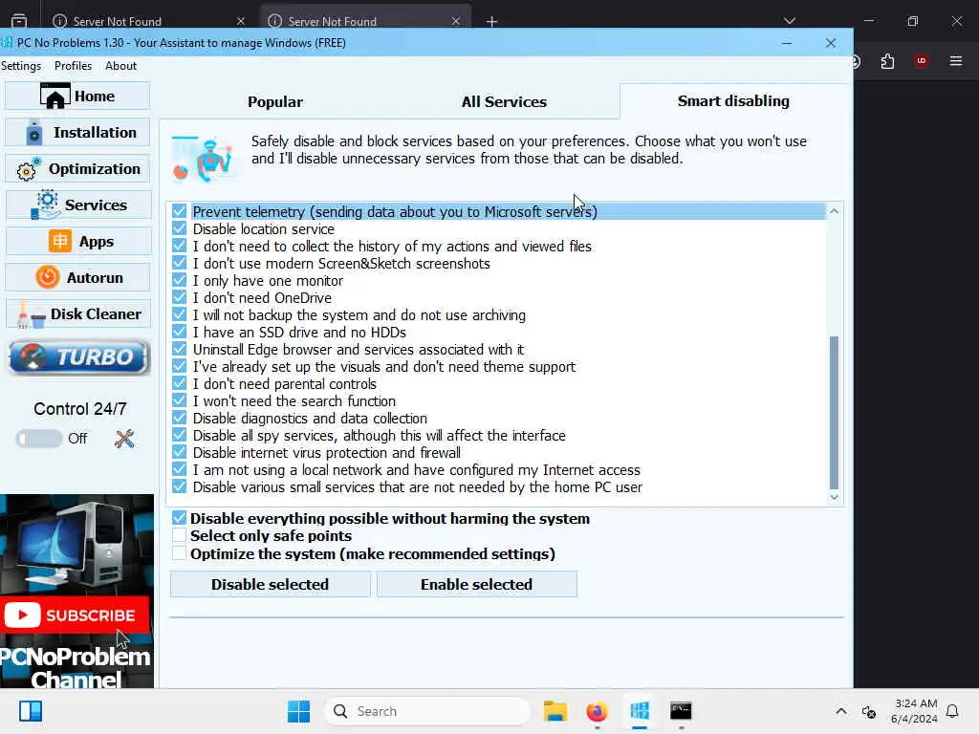Viewport: 979px width, 734px height.
Task: Select the Smart disabling tab
Action: tap(733, 101)
